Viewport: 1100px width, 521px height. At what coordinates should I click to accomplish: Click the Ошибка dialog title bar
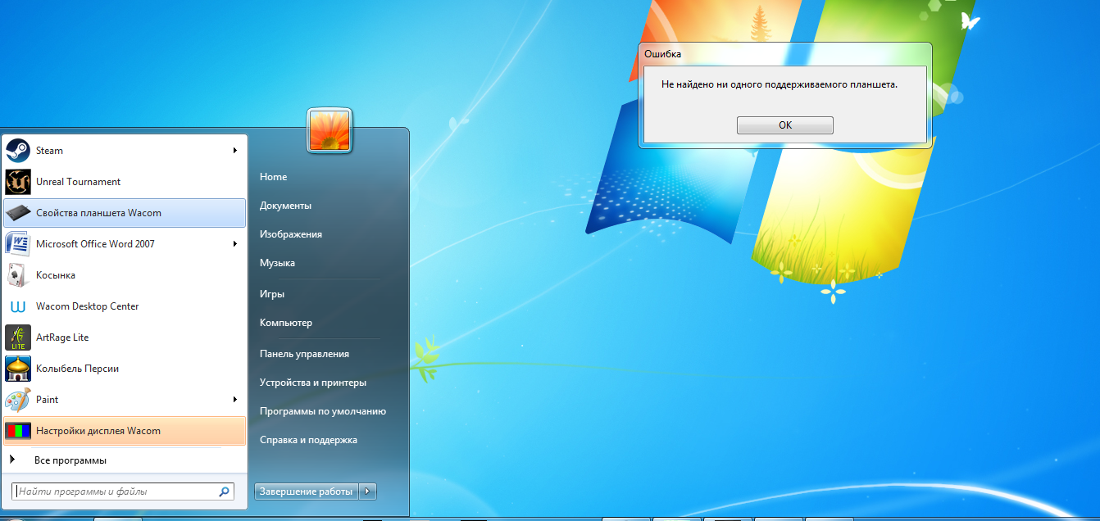[785, 54]
